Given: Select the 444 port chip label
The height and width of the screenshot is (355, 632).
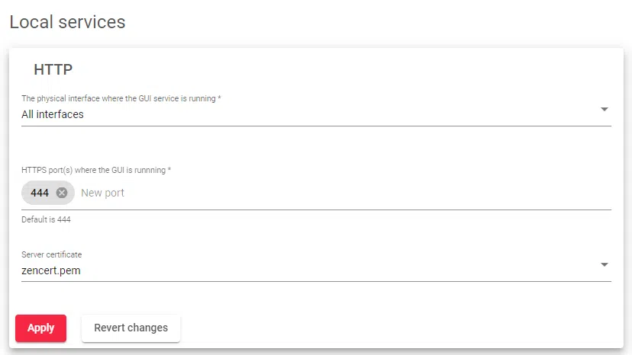Looking at the screenshot, I should pos(40,193).
